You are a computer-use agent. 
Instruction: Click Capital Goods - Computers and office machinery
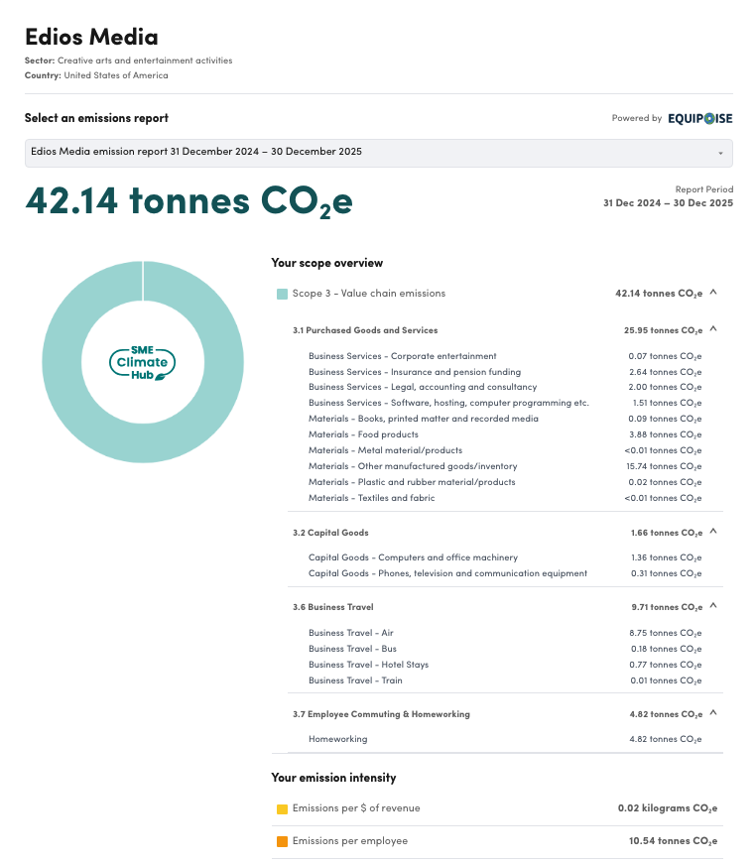coord(413,557)
